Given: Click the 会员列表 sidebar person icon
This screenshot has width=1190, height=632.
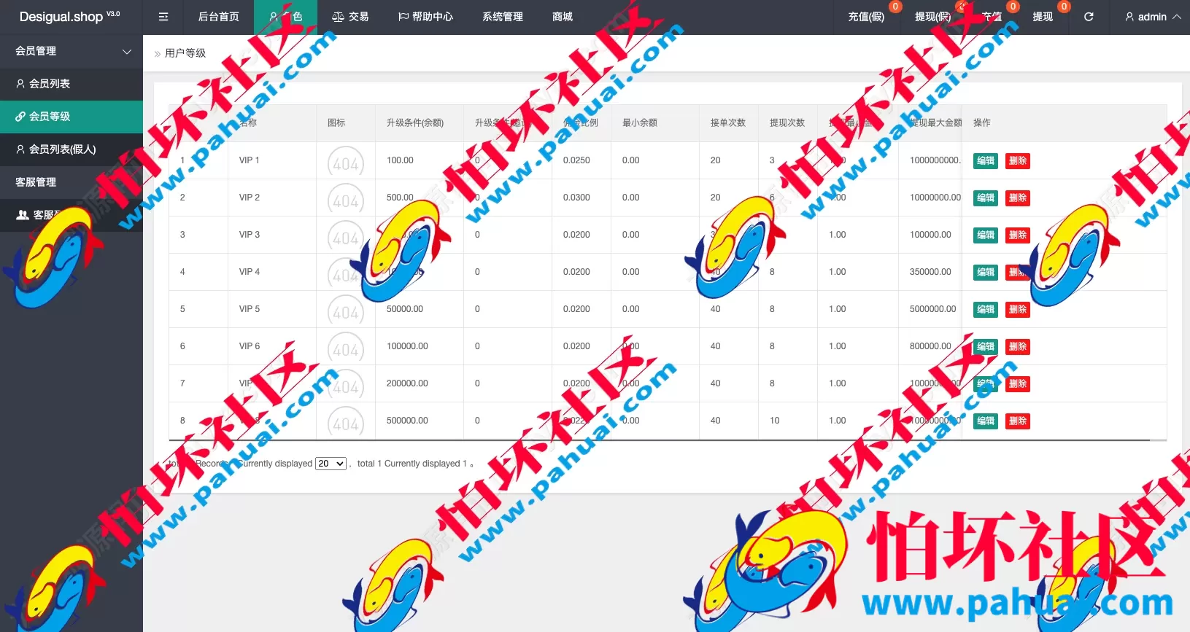Looking at the screenshot, I should coord(20,84).
